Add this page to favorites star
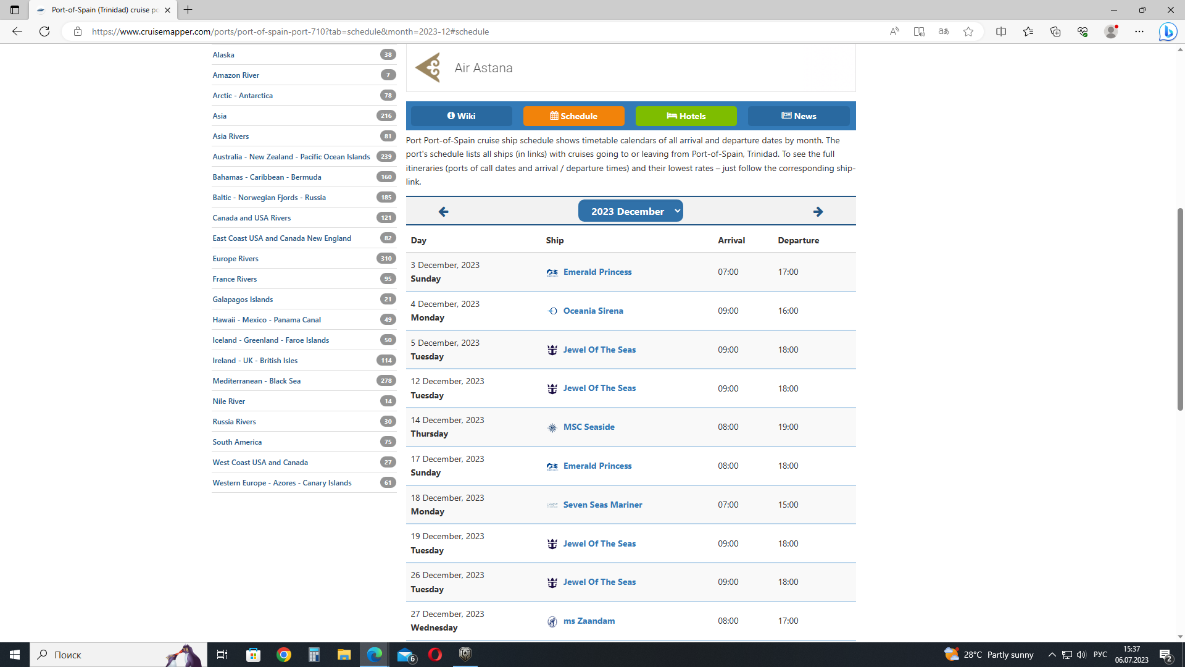Image resolution: width=1185 pixels, height=667 pixels. (x=968, y=31)
